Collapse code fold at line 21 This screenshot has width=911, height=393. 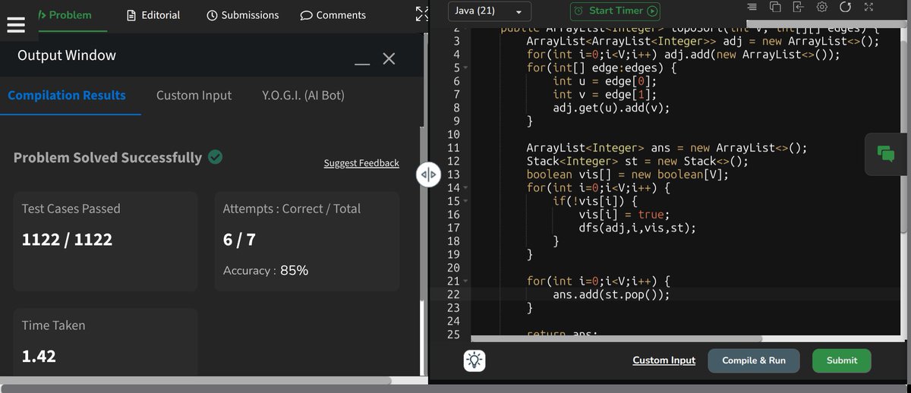pos(465,281)
